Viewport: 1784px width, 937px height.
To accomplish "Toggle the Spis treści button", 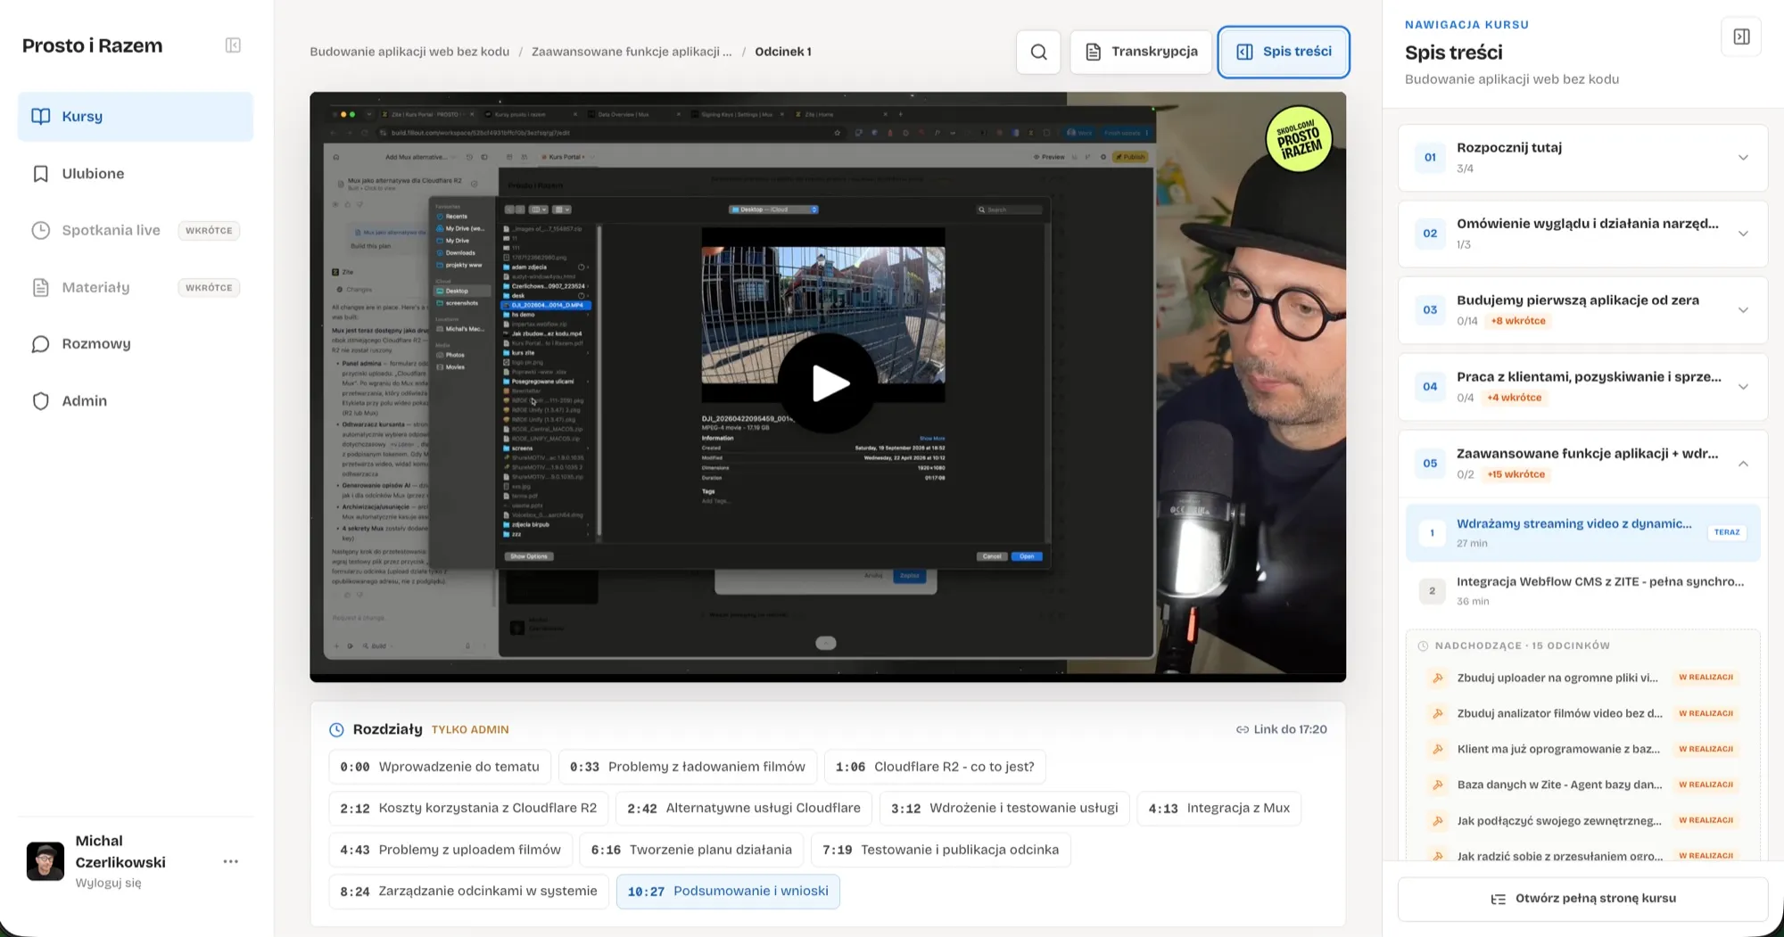I will coord(1284,52).
